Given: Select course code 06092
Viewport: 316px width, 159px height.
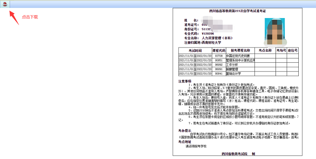Looking at the screenshot, I should click(x=219, y=65).
